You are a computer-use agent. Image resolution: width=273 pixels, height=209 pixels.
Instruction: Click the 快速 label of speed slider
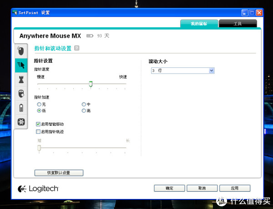(123, 77)
